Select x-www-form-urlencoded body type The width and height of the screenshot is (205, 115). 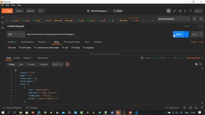[46, 48]
